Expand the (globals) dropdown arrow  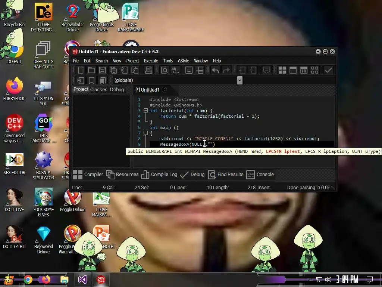pos(240,80)
